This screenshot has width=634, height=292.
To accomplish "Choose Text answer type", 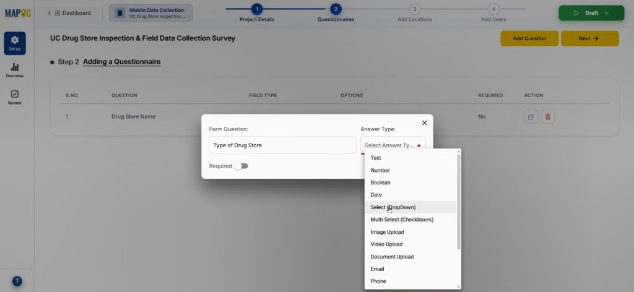I will click(x=411, y=158).
